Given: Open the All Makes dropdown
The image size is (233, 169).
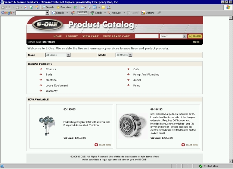Looking at the screenshot, I should pyautogui.click(x=58, y=55).
